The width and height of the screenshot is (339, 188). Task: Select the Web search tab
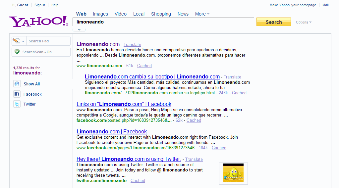(81, 14)
